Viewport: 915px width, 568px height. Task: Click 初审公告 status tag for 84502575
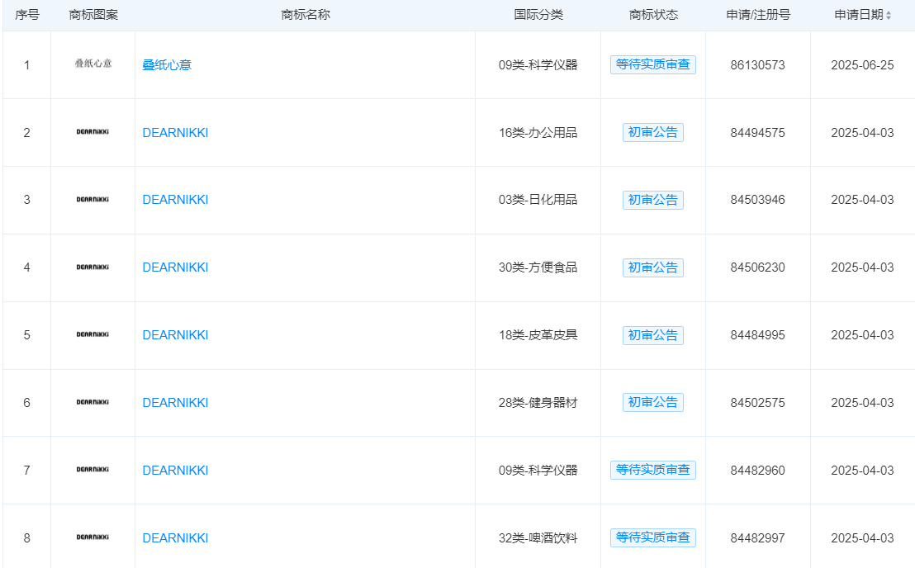point(653,402)
